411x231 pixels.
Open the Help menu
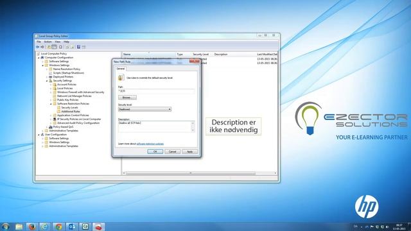coord(66,42)
